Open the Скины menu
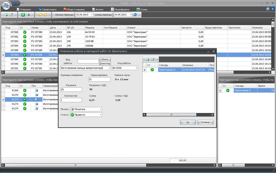Image resolution: width=276 pixels, height=173 pixels. coord(142,9)
